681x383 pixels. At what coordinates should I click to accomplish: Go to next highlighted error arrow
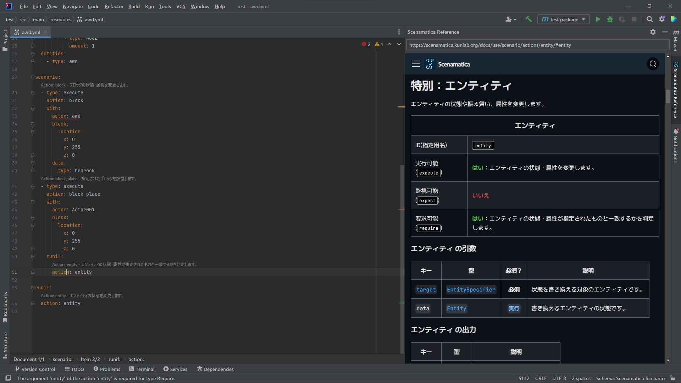point(399,44)
